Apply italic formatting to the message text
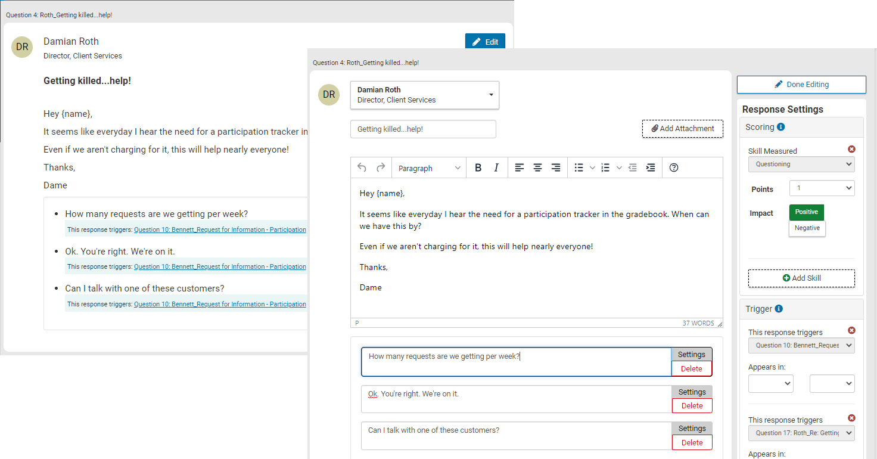This screenshot has height=459, width=877. tap(496, 168)
